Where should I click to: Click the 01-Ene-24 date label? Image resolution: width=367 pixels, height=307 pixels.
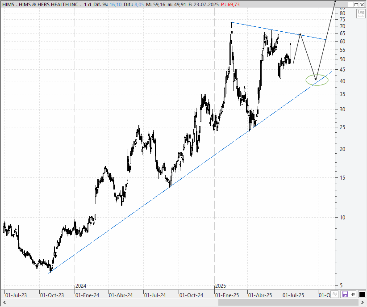point(88,295)
